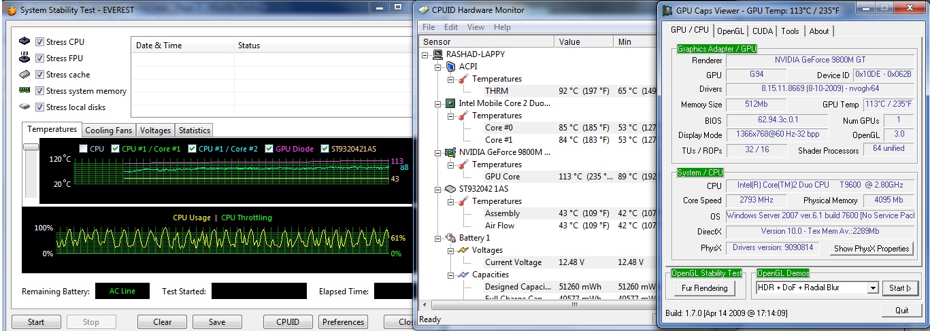The image size is (930, 331).
Task: Click the Fur Rendering button
Action: point(704,288)
